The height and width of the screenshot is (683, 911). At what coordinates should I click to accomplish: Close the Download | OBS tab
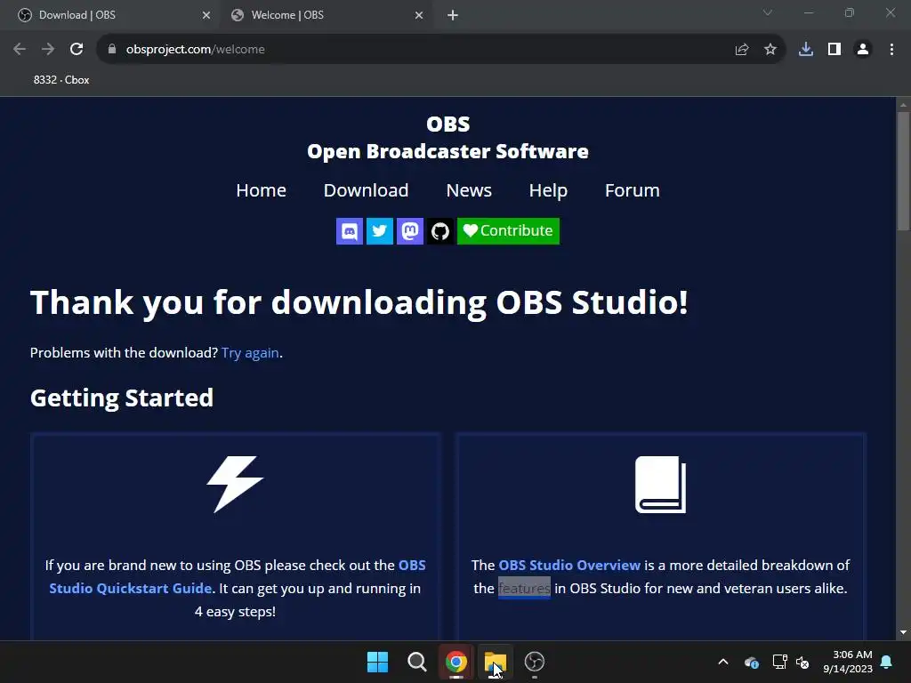pyautogui.click(x=206, y=15)
